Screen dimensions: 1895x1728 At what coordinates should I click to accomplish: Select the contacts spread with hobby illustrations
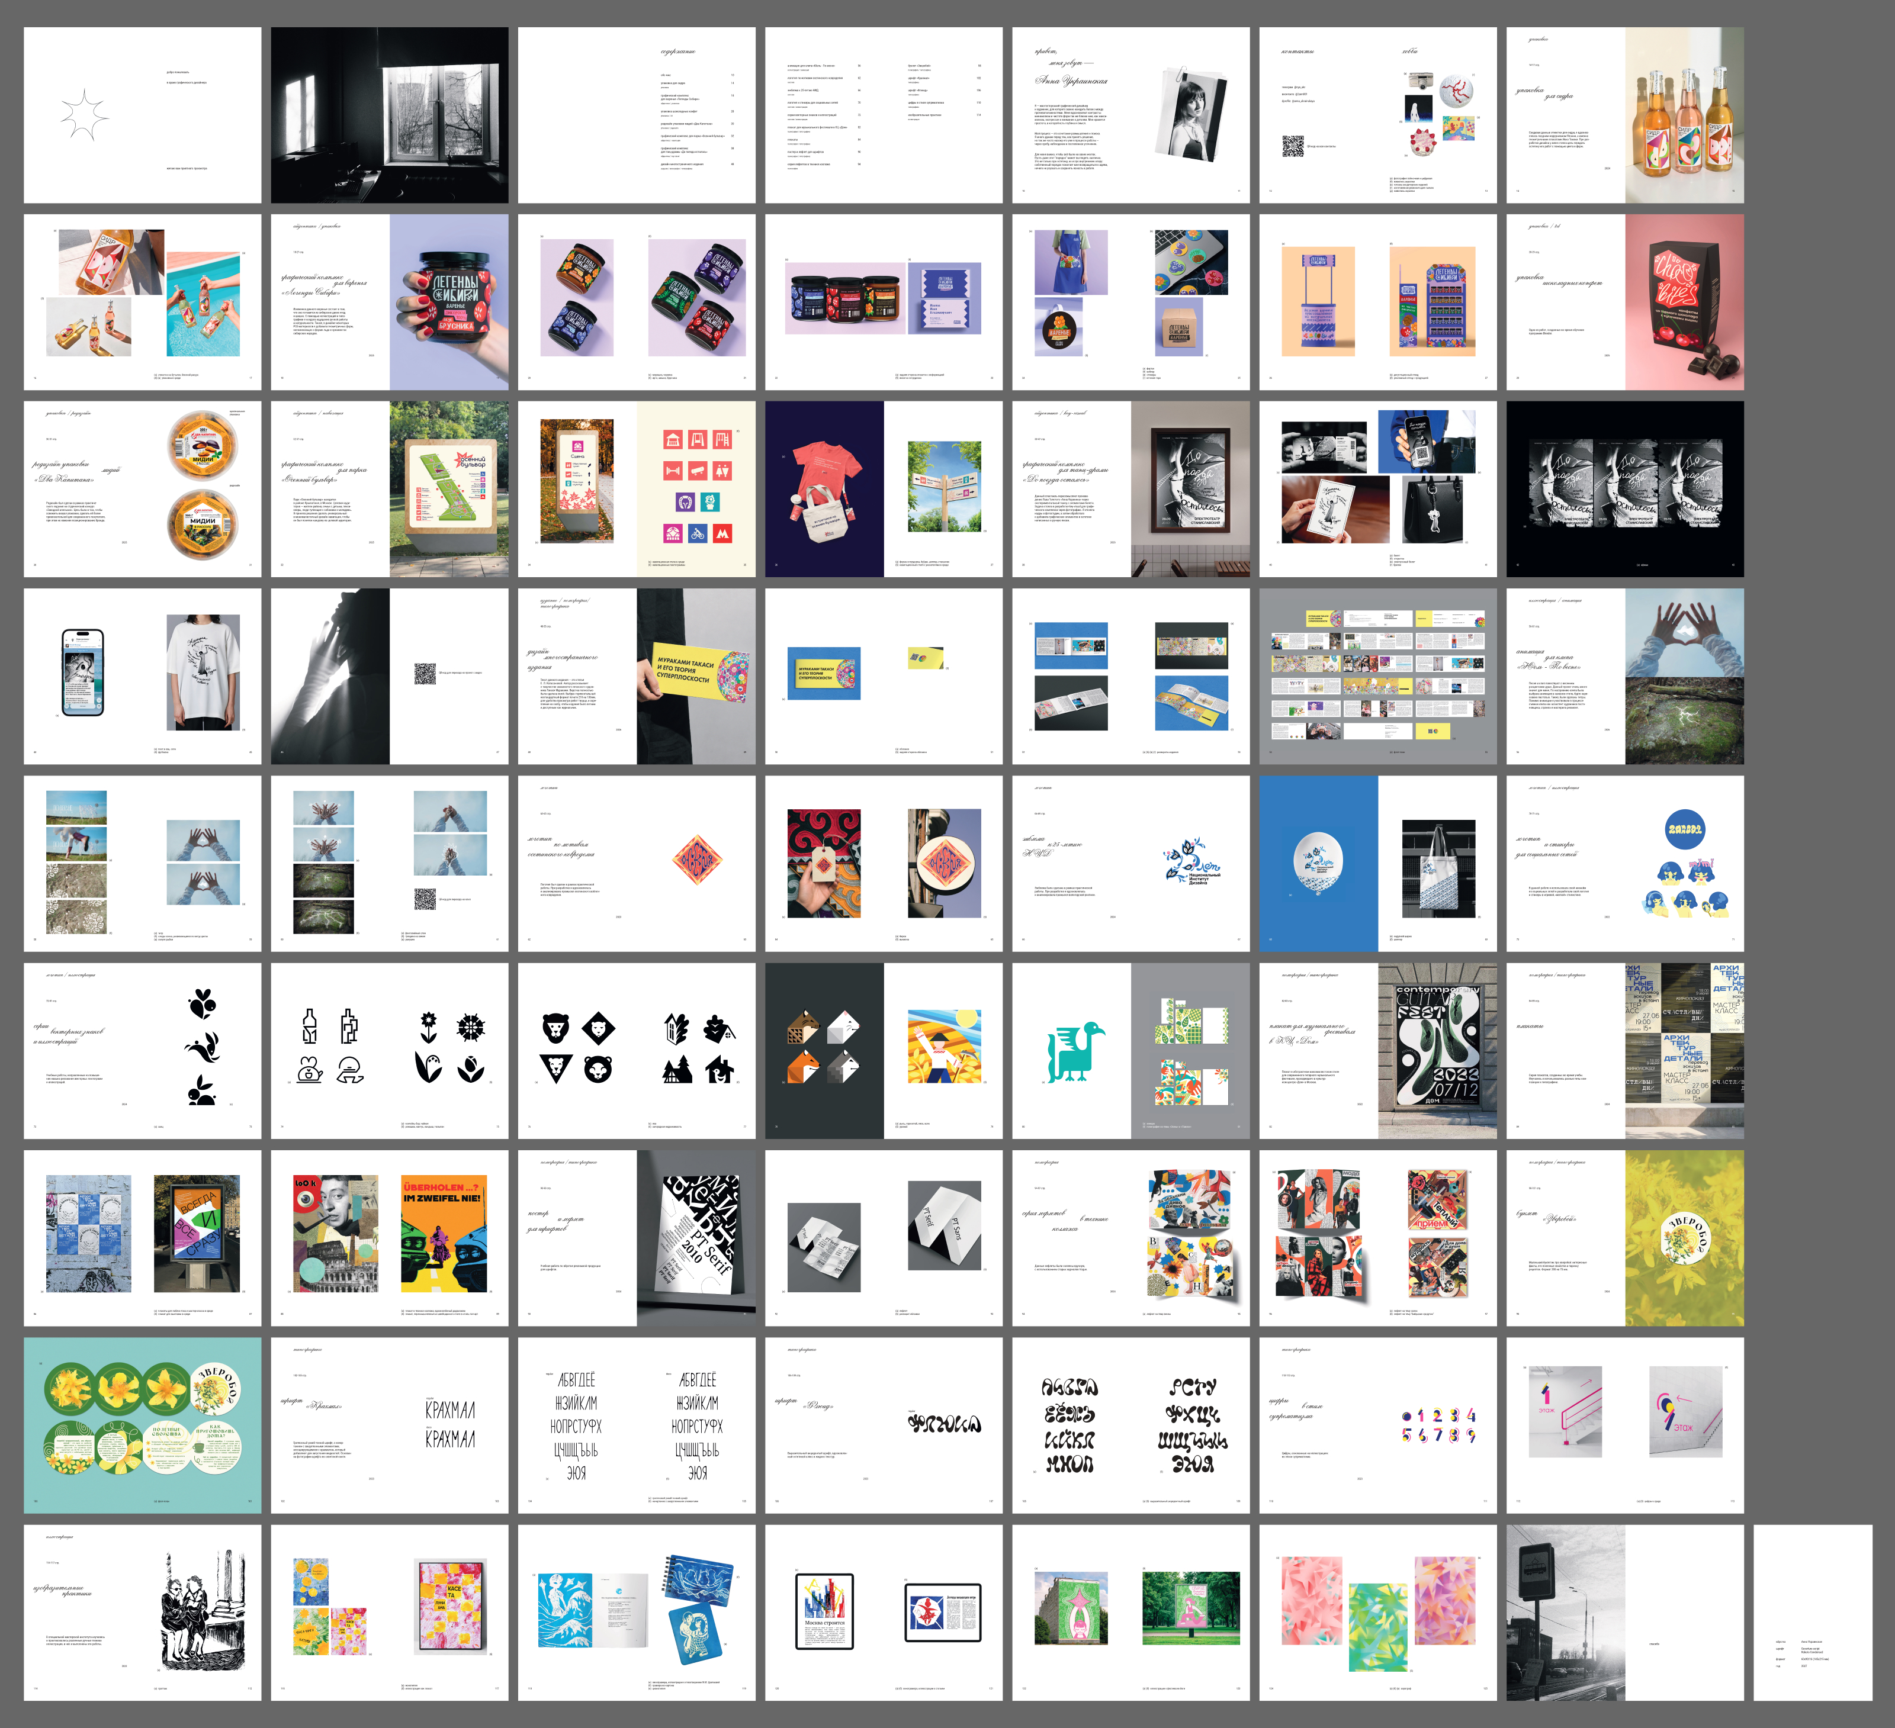click(1378, 115)
